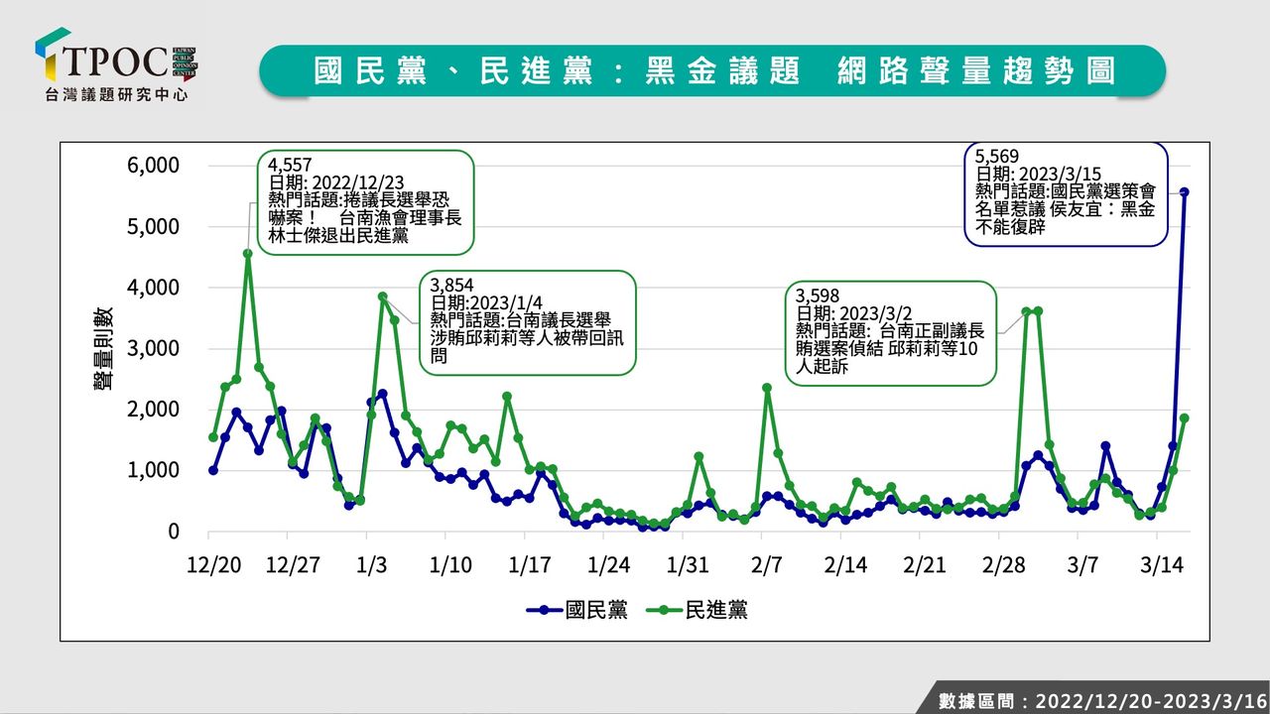Image resolution: width=1270 pixels, height=714 pixels.
Task: Click the chart title banner 黑金議題 網路聲量趨勢圖
Action: tap(712, 70)
